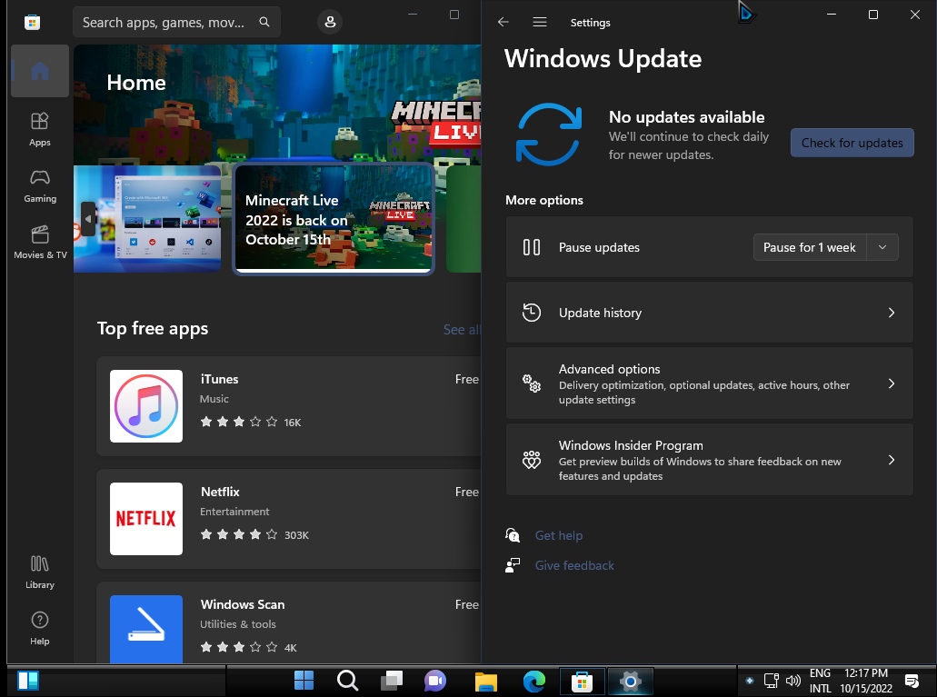Screen dimensions: 937x697
Task: Select the Home tab in Store sidebar
Action: (40, 71)
